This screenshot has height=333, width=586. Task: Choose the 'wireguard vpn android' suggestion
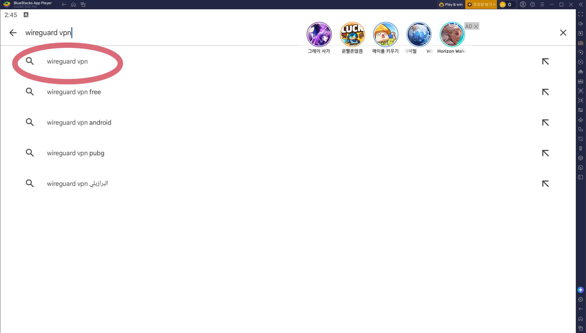point(288,123)
